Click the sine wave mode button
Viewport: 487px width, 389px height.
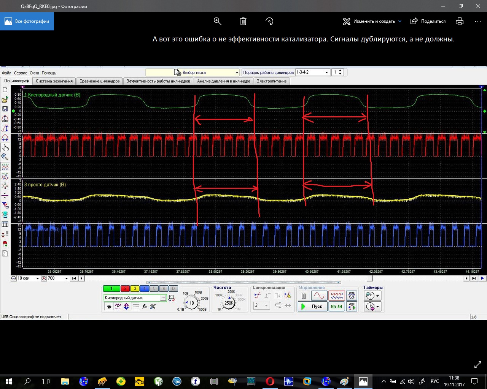(319, 296)
